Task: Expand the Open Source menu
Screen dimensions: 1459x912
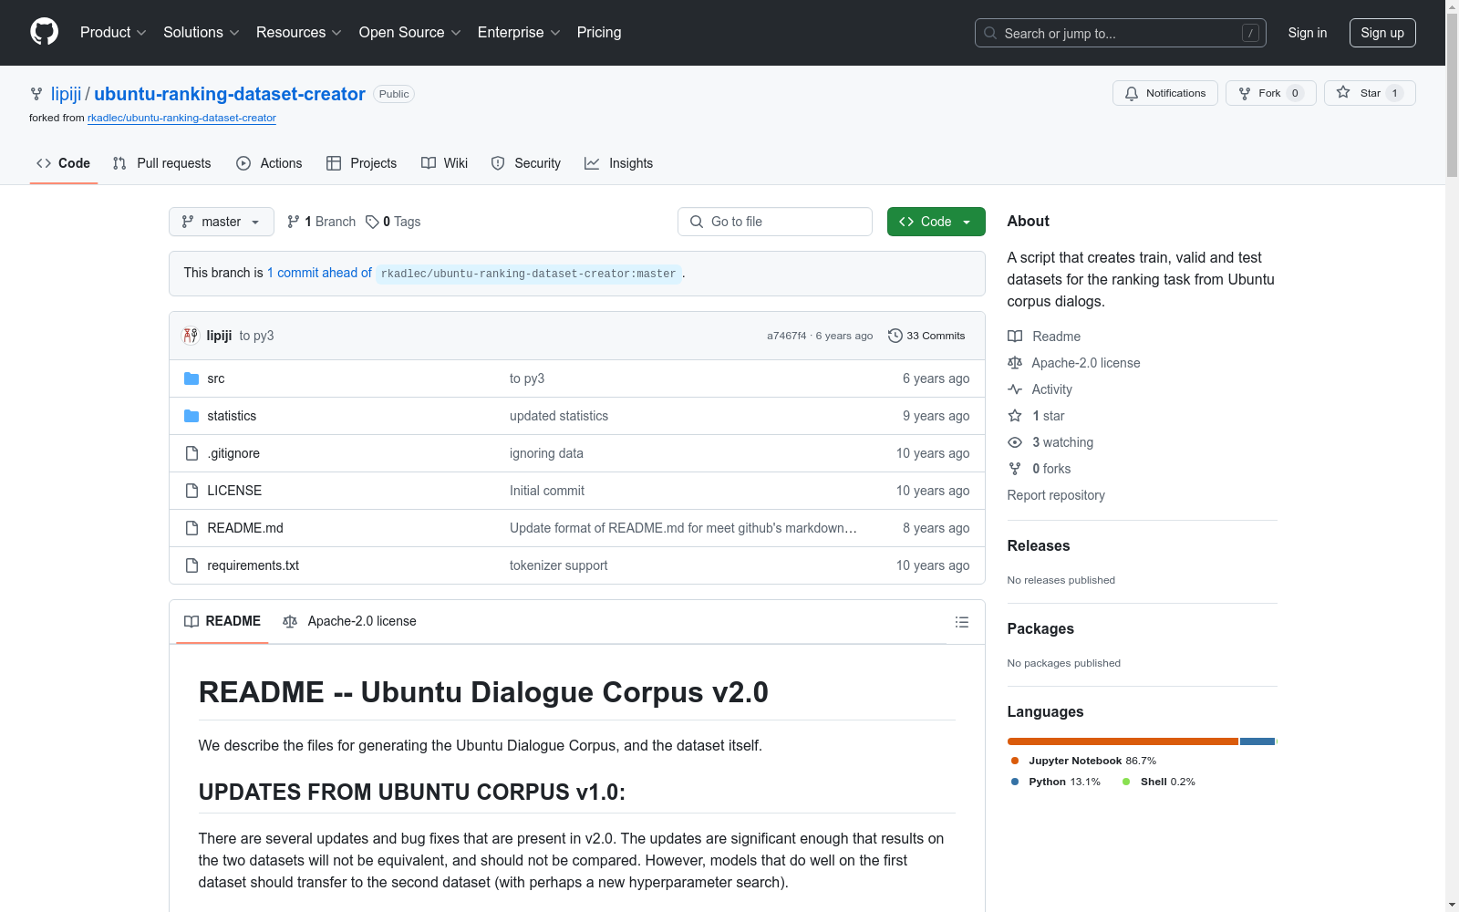Action: 410,33
